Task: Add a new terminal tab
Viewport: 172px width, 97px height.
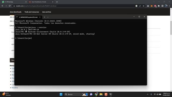Action: tap(44, 17)
